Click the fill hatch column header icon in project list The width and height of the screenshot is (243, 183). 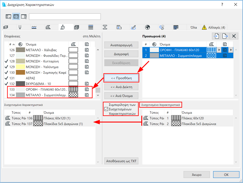pyautogui.click(x=73, y=44)
